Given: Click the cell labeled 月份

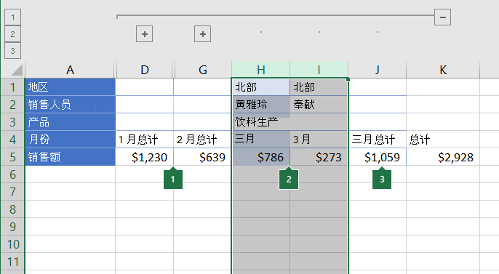Looking at the screenshot, I should [71, 140].
